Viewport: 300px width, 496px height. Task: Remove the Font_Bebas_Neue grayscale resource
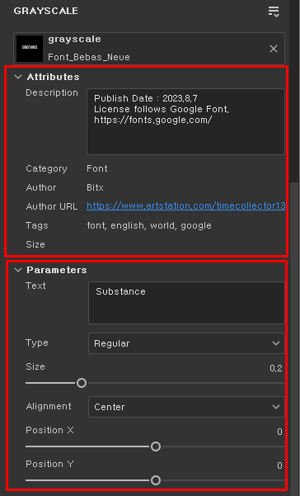pyautogui.click(x=274, y=49)
